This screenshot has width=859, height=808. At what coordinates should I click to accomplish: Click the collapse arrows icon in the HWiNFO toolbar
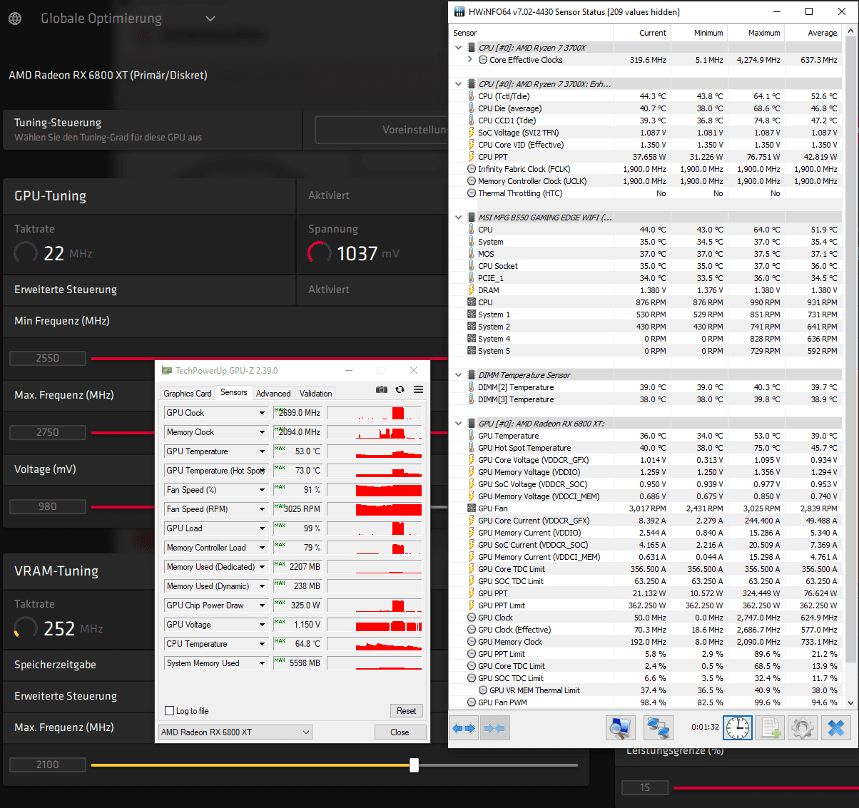point(494,728)
